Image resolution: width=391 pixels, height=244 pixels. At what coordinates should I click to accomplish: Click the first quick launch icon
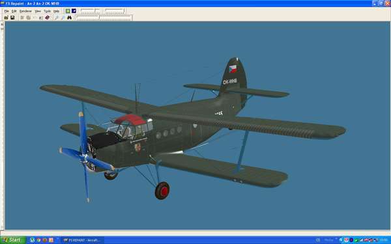coord(33,240)
